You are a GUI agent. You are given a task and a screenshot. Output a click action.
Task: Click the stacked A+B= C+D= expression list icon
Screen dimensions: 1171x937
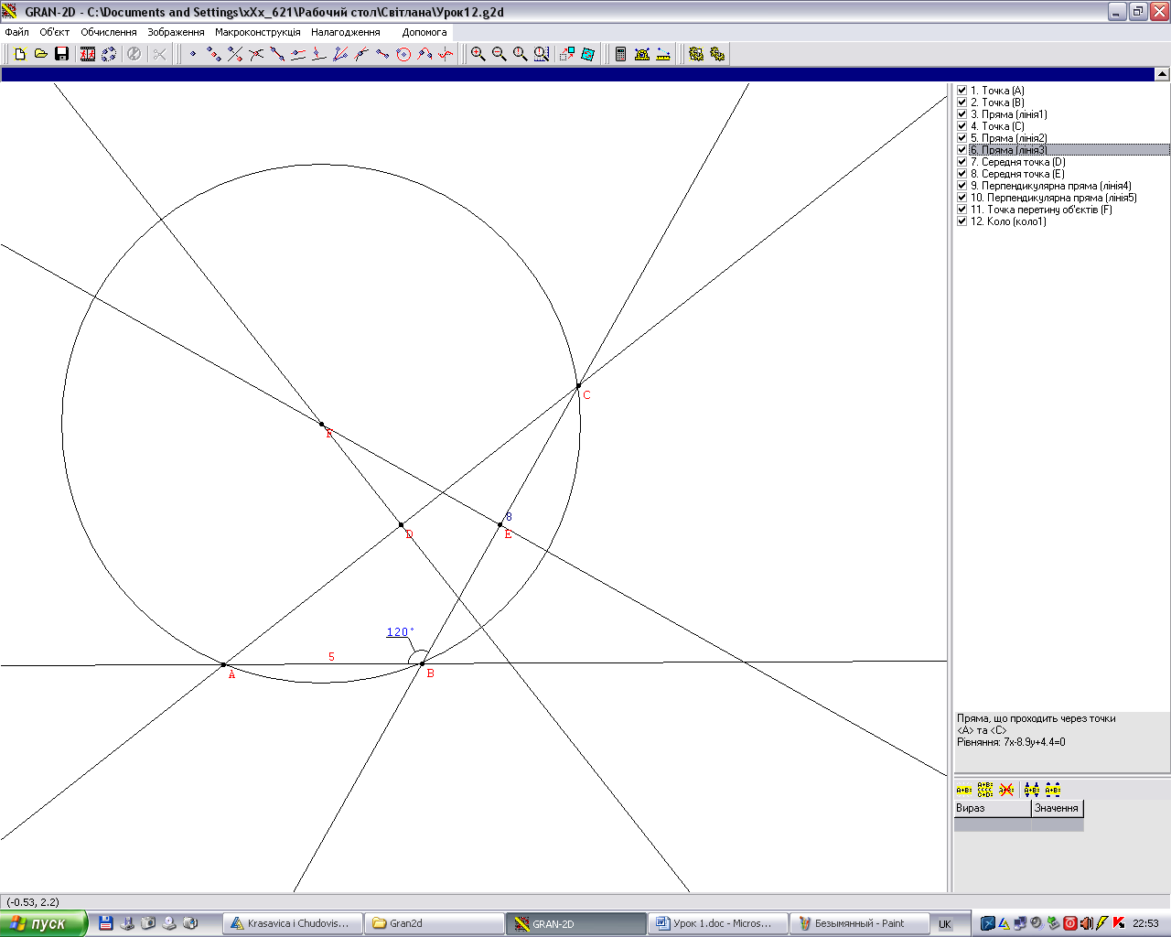tap(985, 790)
